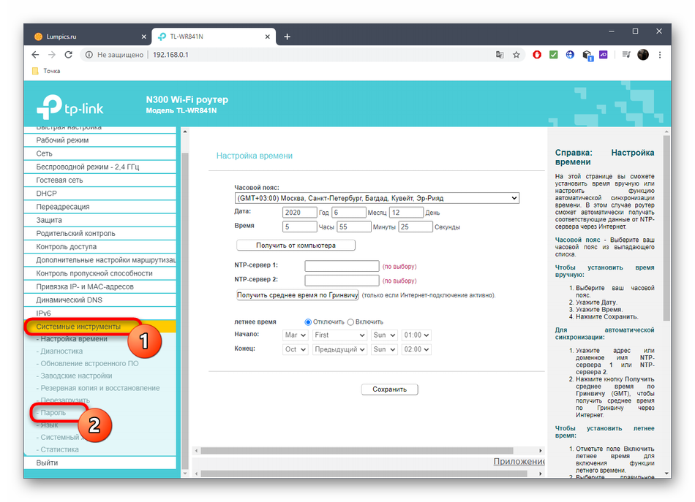Click the NTP-сервер 1 input field
Viewport: 695px width, 502px height.
coord(342,266)
